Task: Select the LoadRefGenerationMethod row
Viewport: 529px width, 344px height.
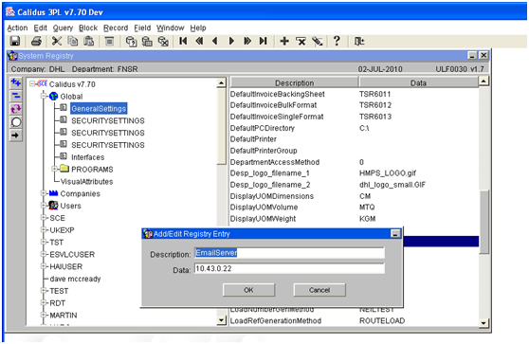Action: pos(355,320)
